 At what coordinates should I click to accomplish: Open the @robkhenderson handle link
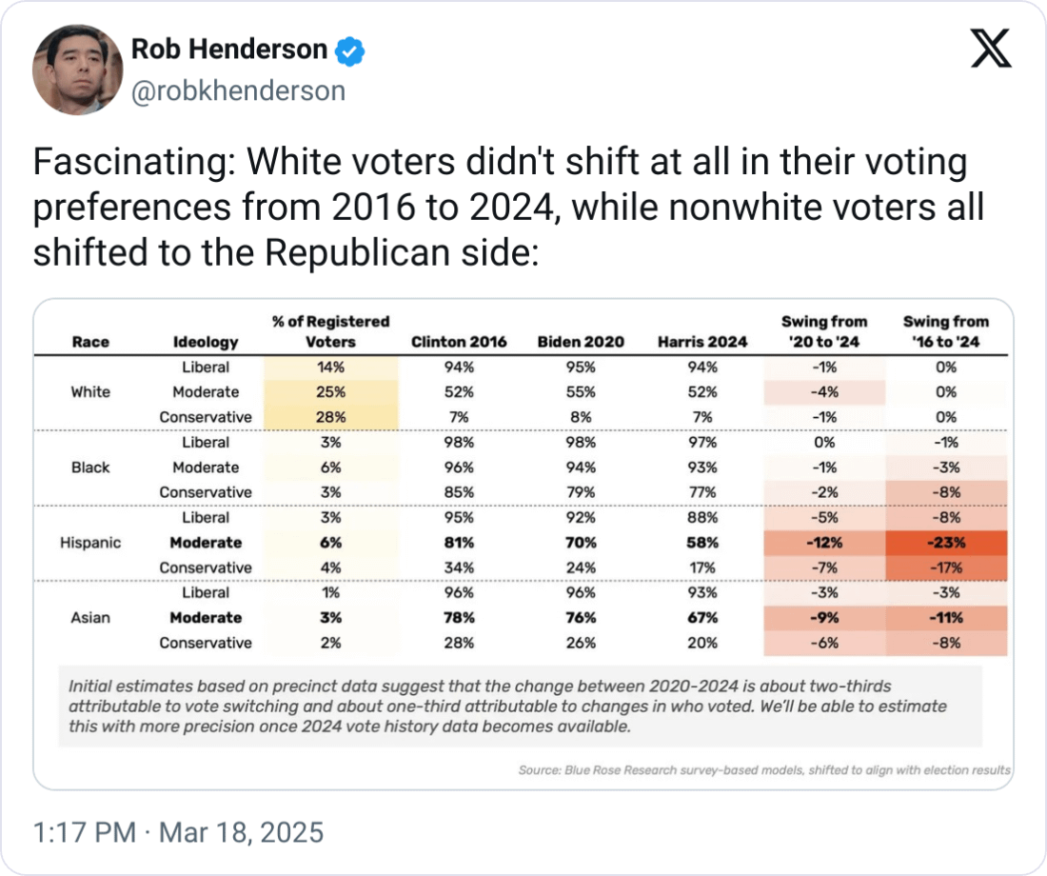pos(237,91)
